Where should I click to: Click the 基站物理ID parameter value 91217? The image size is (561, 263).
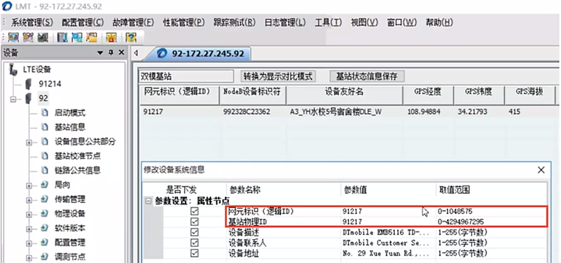click(x=352, y=222)
